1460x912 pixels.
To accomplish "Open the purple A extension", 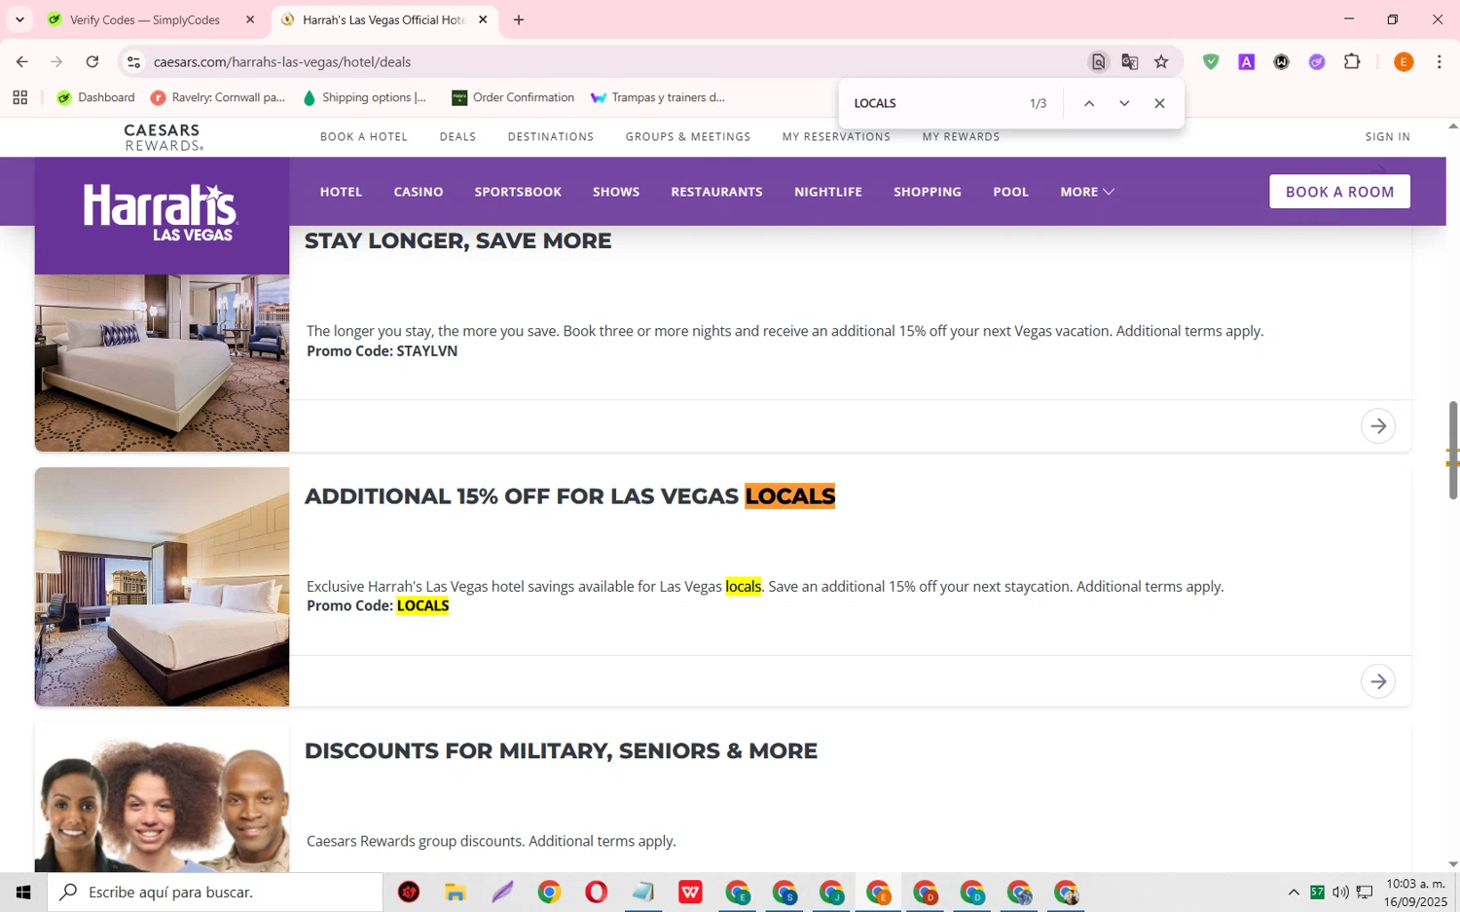I will (x=1246, y=61).
